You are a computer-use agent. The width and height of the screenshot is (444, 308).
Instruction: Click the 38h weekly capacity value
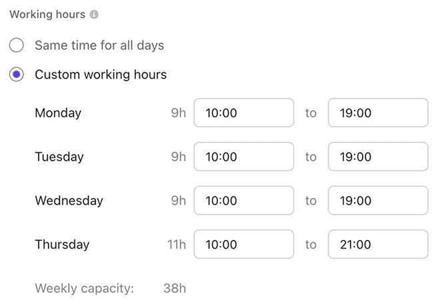175,289
